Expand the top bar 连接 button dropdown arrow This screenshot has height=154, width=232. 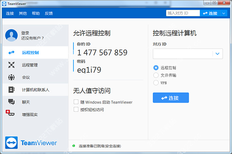[224, 13]
